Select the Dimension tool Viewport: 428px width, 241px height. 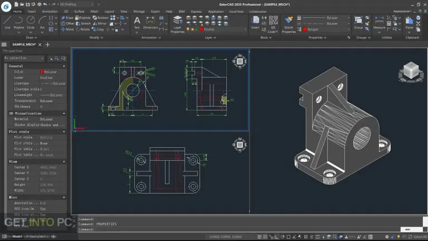[x=150, y=22]
